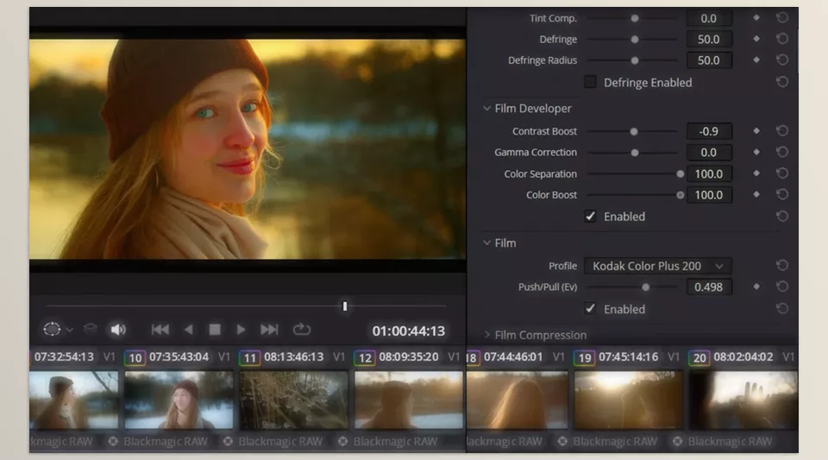Add keyframe for Tint Comp.
The image size is (828, 460).
coord(756,17)
